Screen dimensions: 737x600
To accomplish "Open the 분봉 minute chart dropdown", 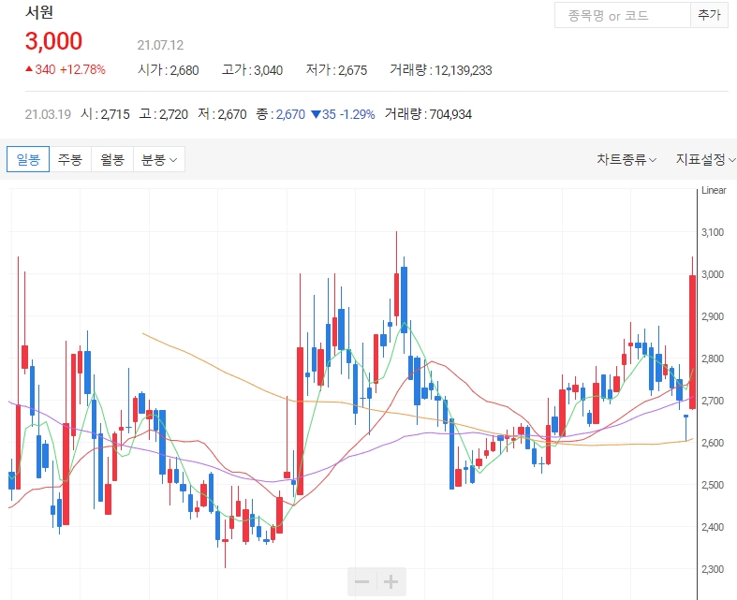I will pos(159,159).
